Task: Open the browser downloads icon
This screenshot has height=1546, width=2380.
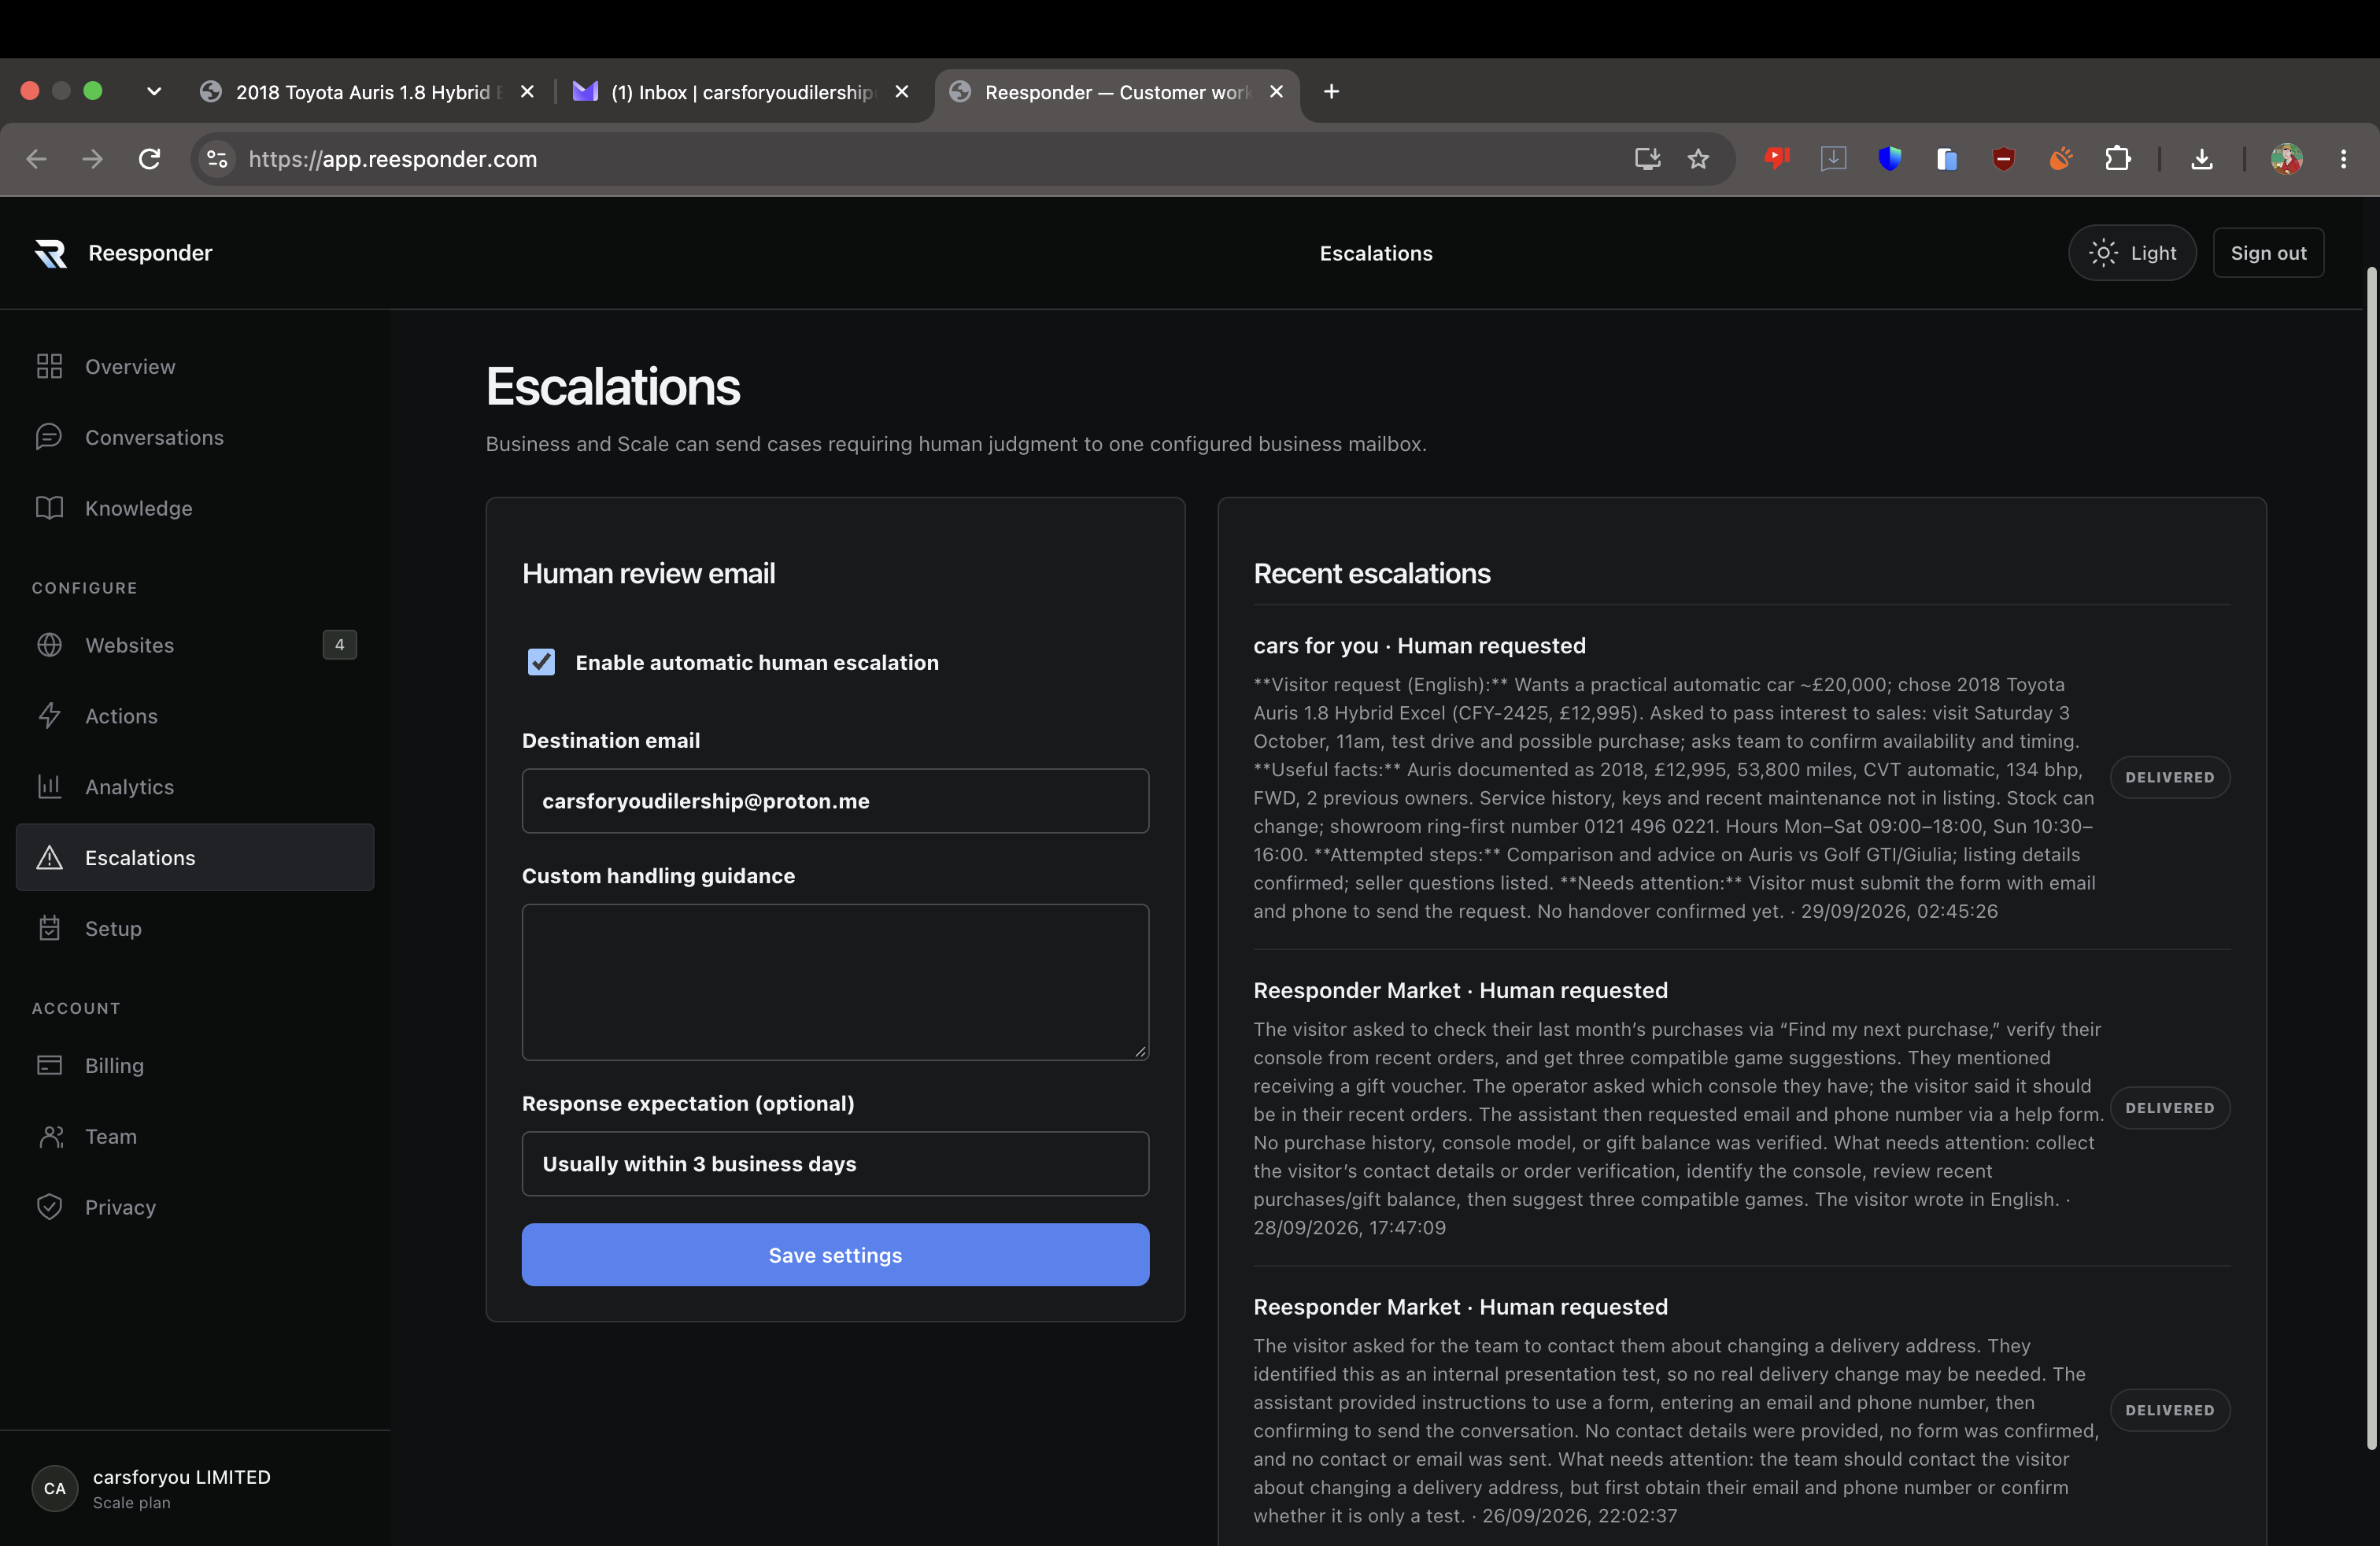Action: point(2201,159)
